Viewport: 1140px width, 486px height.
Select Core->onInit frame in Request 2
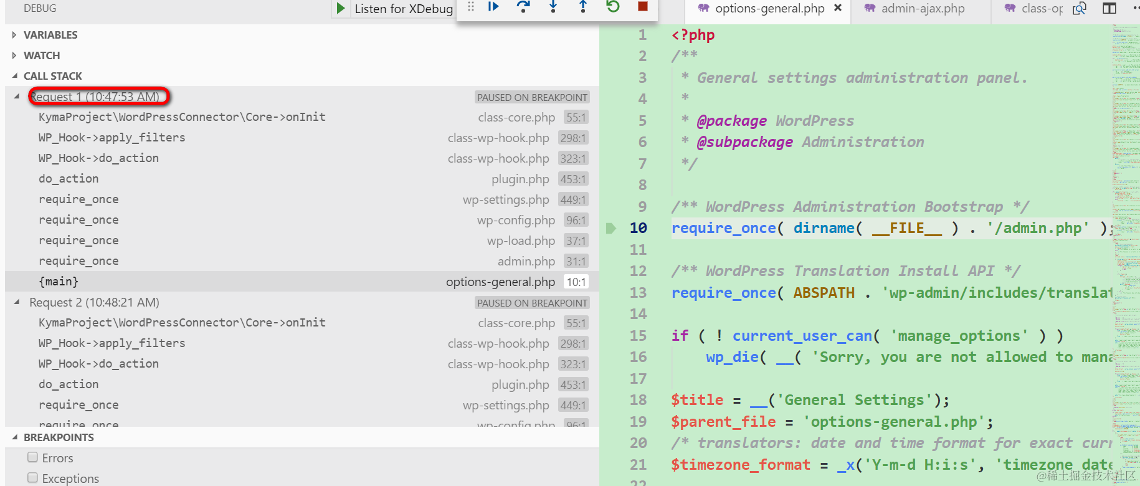tap(302, 323)
